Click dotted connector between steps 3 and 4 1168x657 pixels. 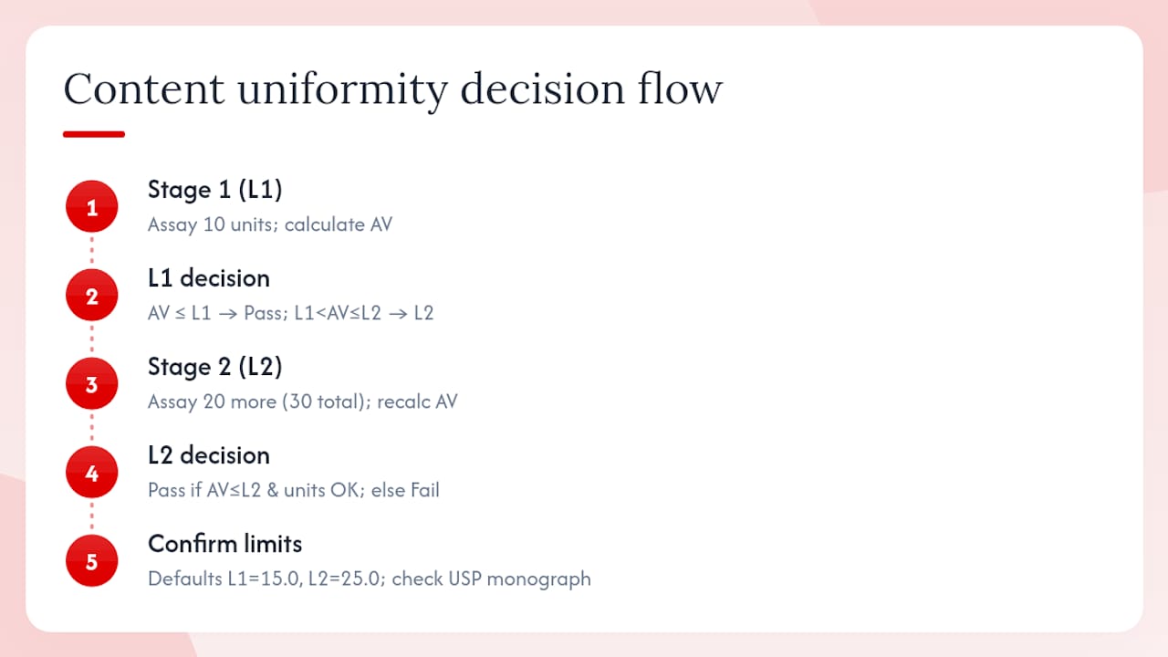91,429
